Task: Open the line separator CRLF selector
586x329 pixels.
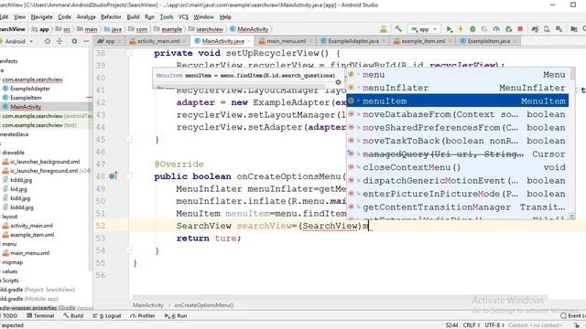Action: coord(471,325)
